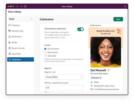This screenshot has width=134, height=103.
Task: Click the Zoe Maxwell name text
Action: [98, 70]
